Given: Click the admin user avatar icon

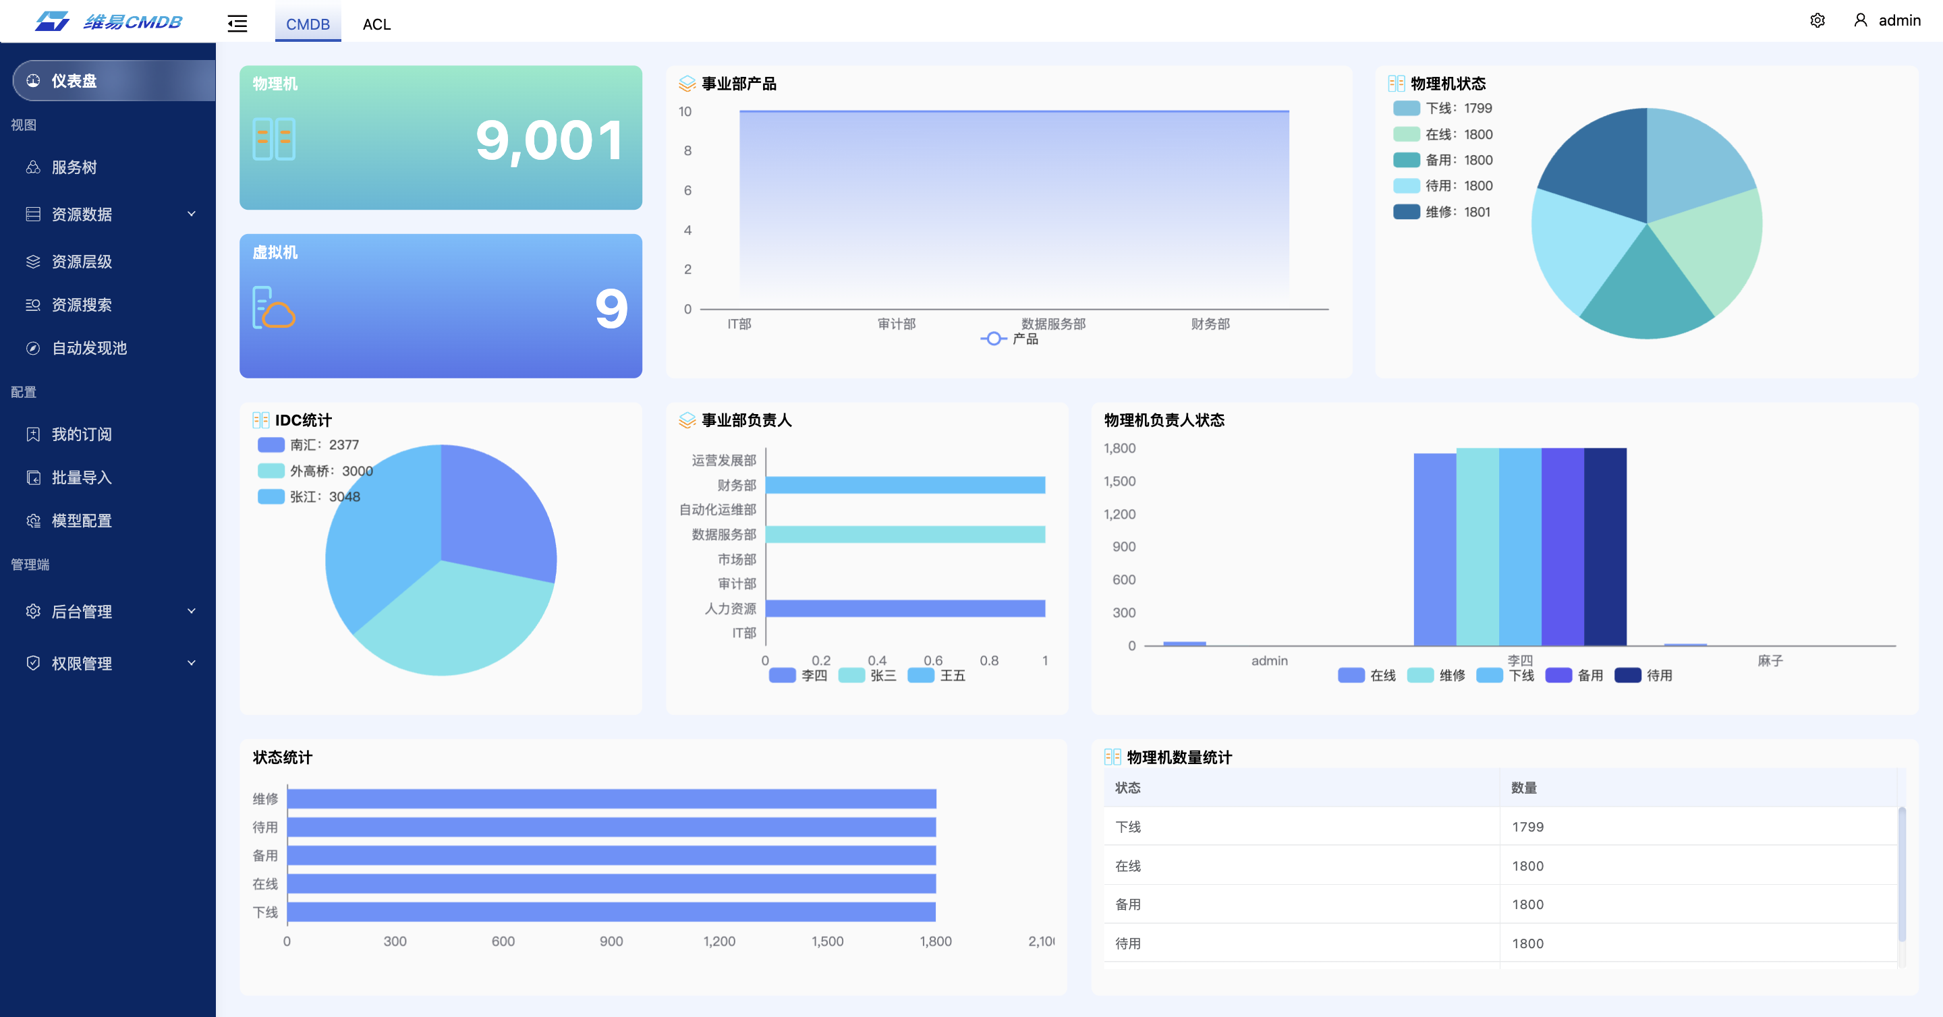Looking at the screenshot, I should pos(1860,20).
